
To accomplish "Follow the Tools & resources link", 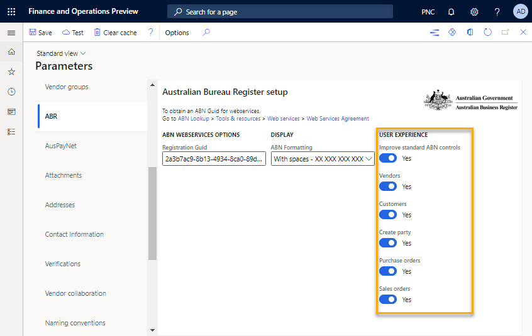I will click(238, 119).
